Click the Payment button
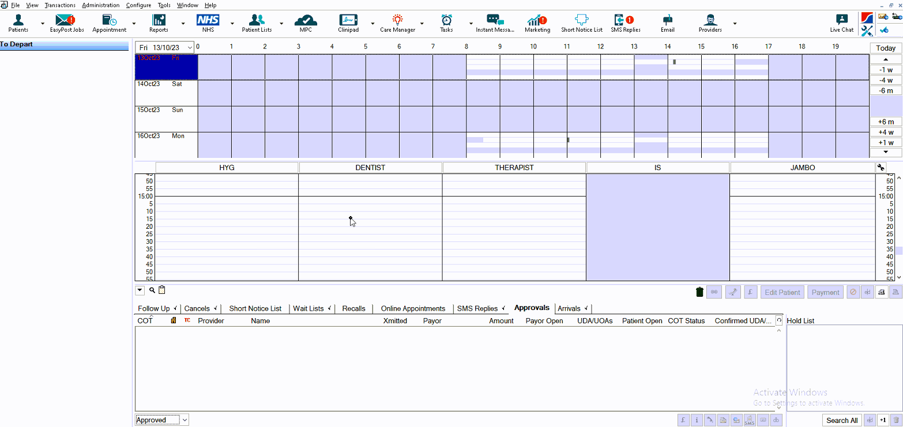This screenshot has height=427, width=903. click(825, 292)
